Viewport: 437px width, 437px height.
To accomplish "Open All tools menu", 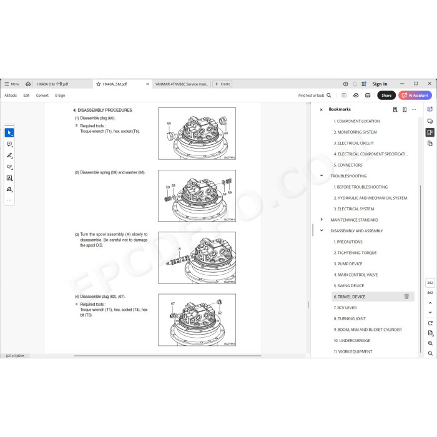I will click(x=11, y=96).
